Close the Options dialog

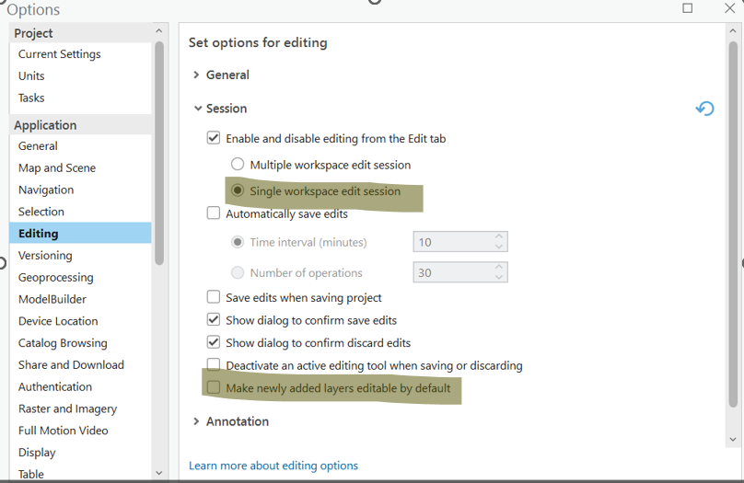pyautogui.click(x=729, y=8)
